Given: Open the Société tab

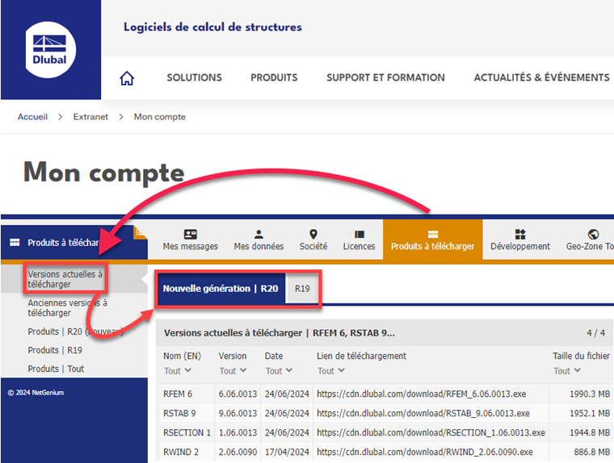Looking at the screenshot, I should pos(313,240).
